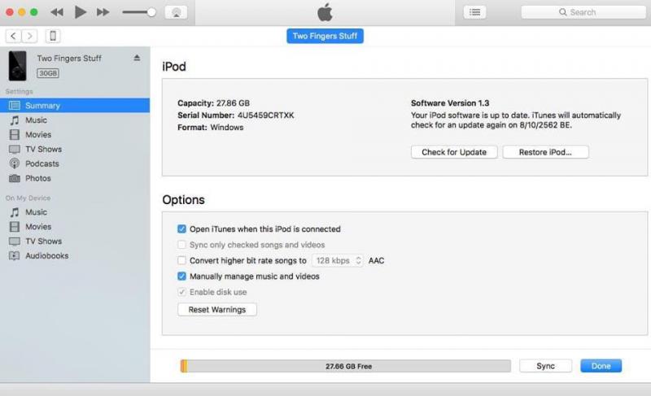This screenshot has height=396, width=651.
Task: Select the Two Fingers Stuff tab
Action: tap(325, 36)
